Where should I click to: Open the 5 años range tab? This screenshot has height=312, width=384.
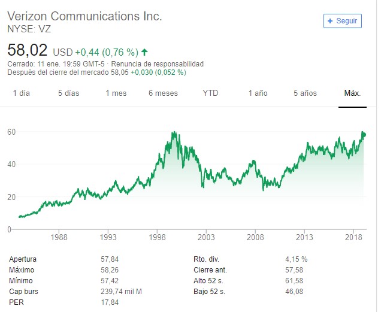[x=305, y=93]
